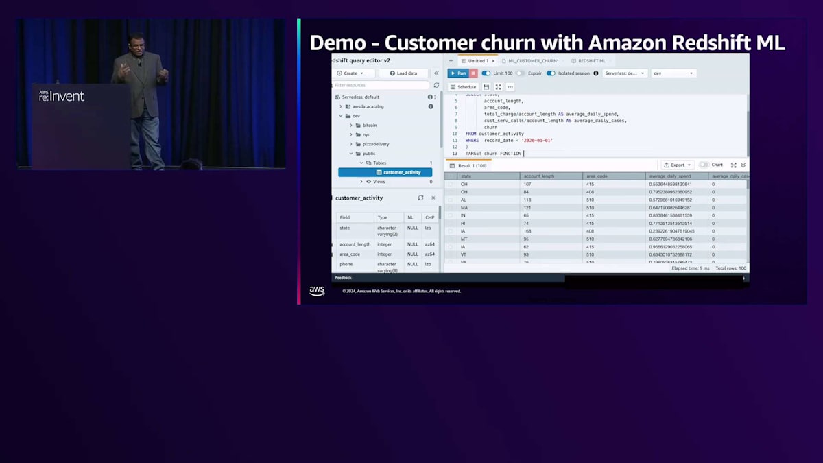823x463 pixels.
Task: Enable the Explain toggle
Action: [x=521, y=73]
